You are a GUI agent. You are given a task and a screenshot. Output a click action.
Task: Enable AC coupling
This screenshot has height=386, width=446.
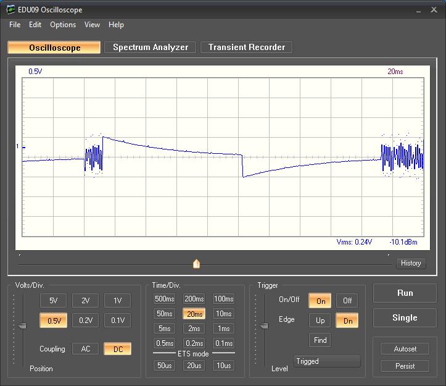[x=85, y=349]
